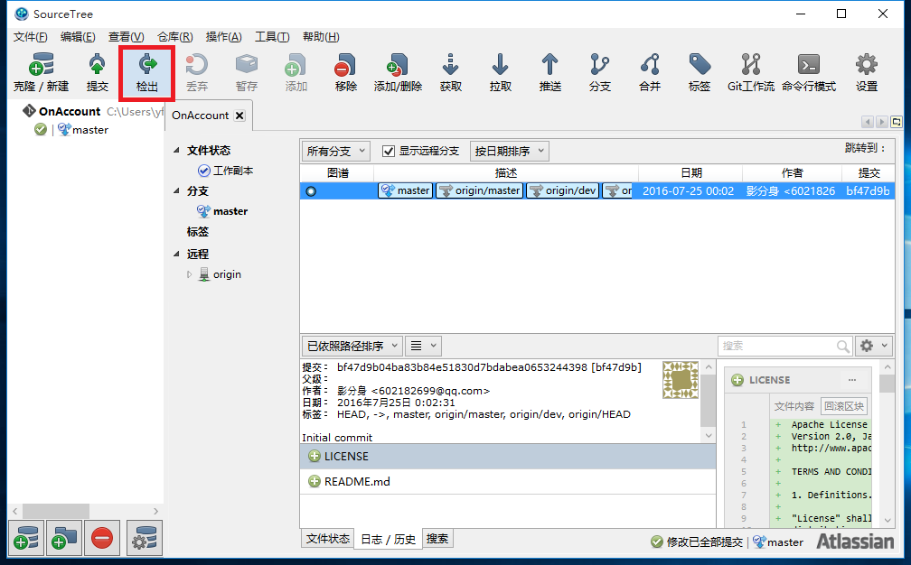
Task: Click the 移除 remove toolbar icon
Action: [x=345, y=72]
